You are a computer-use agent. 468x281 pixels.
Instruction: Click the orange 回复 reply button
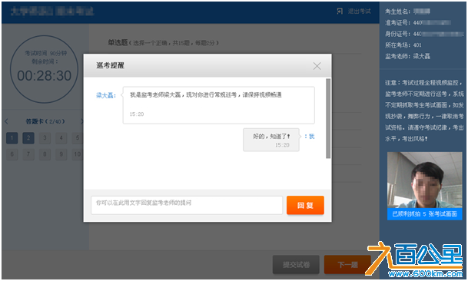click(305, 205)
